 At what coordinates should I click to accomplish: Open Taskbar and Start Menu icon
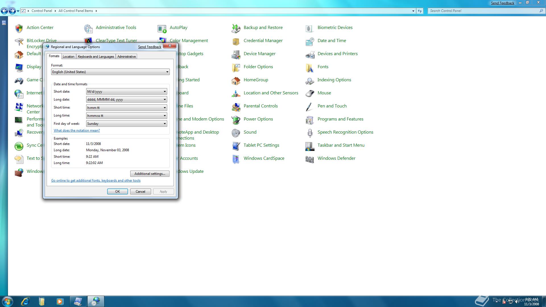coord(310,146)
